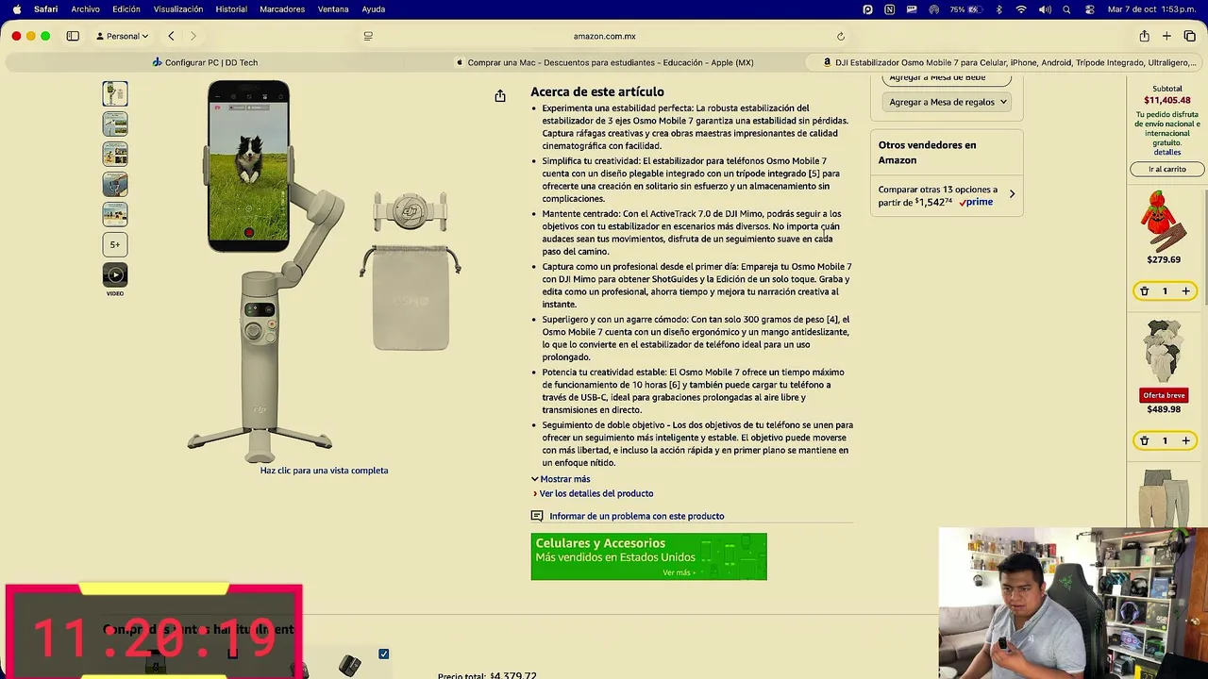Image resolution: width=1208 pixels, height=679 pixels.
Task: Click the battery 75% indicator
Action: [x=967, y=9]
